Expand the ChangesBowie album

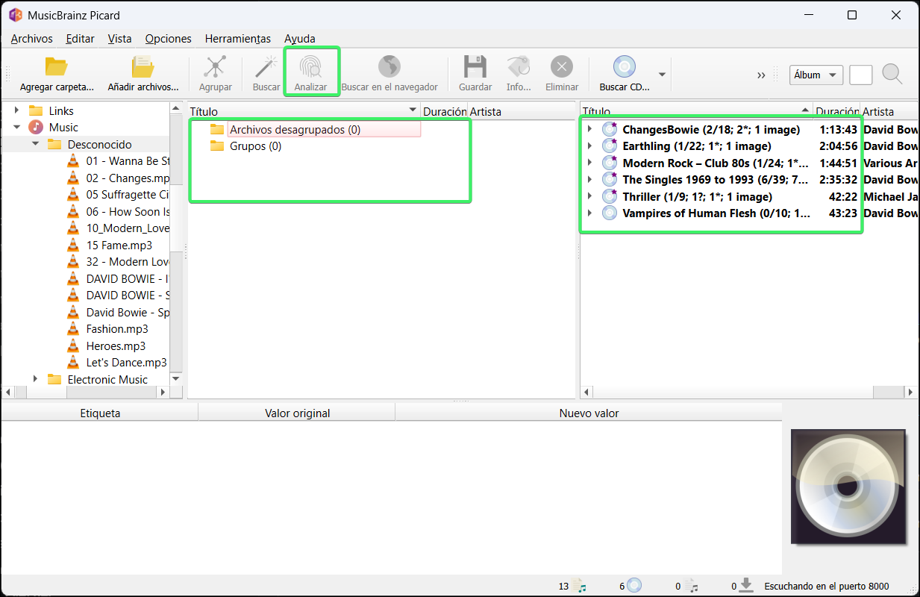coord(589,129)
